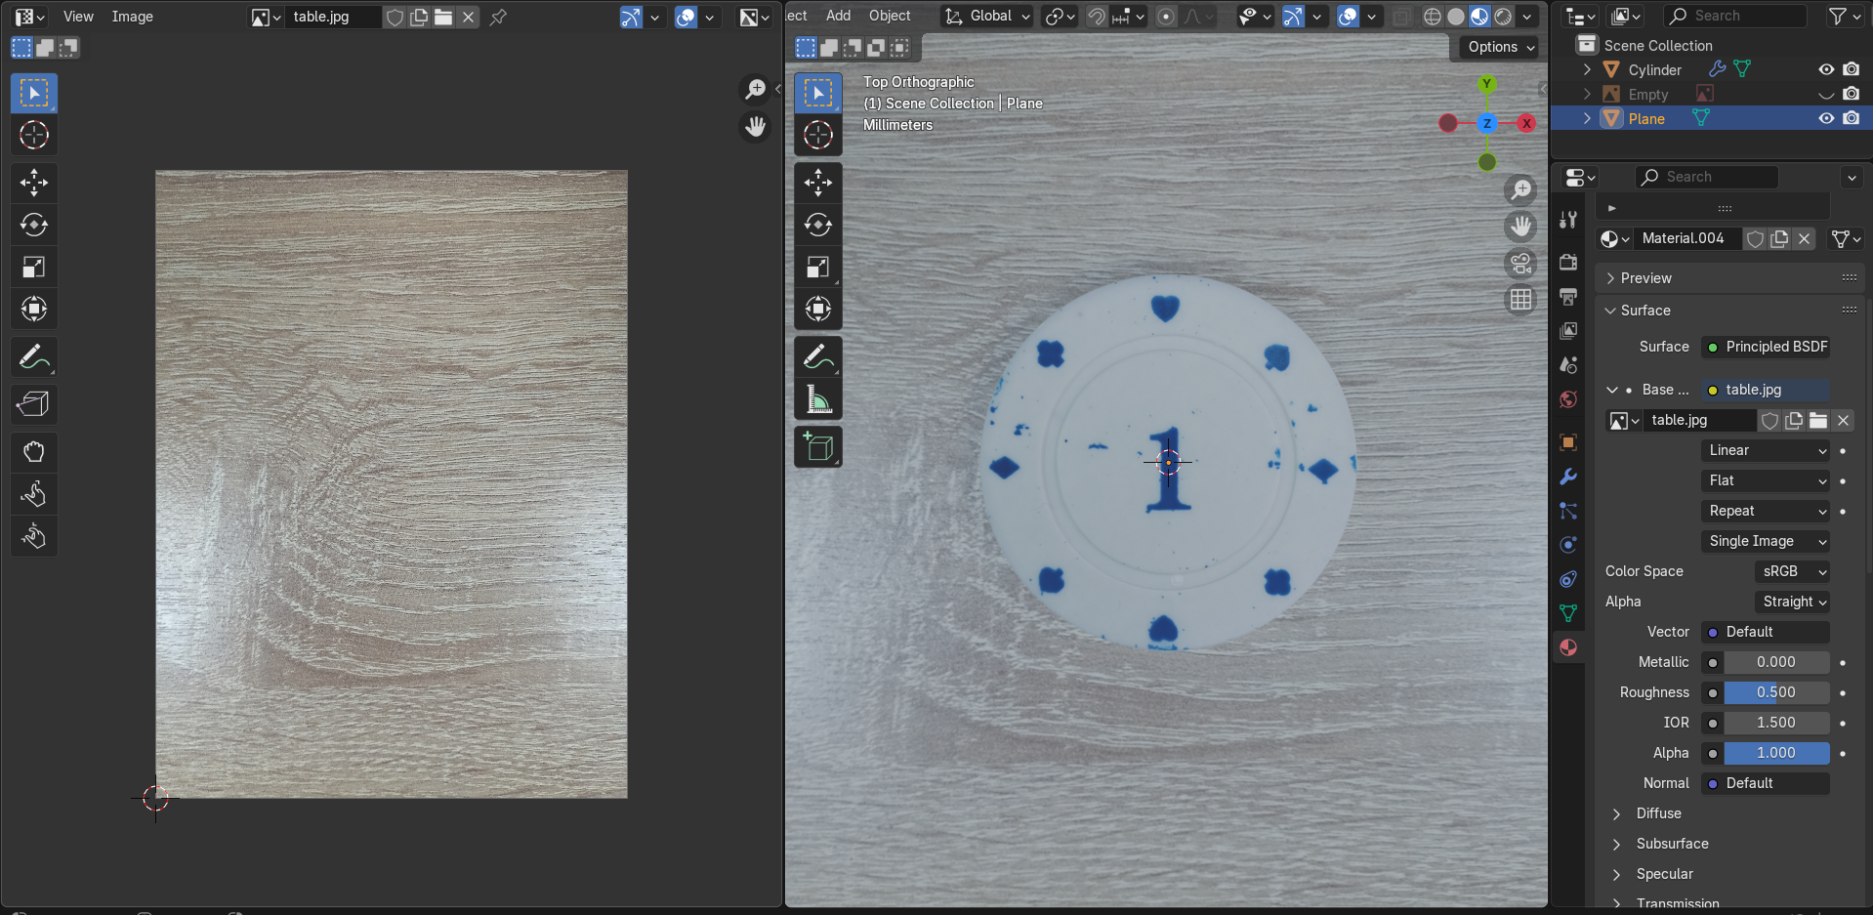Open table.jpg folder browse icon
The image size is (1873, 915).
1818,420
